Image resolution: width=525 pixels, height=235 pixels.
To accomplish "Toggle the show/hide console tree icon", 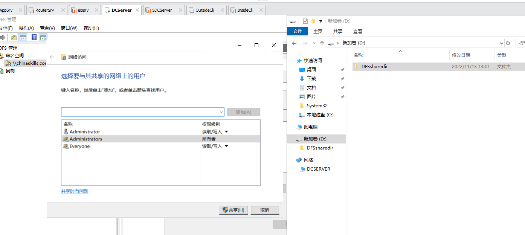I will [x=23, y=37].
